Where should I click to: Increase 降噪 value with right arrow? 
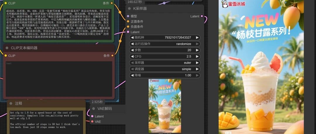[x=197, y=75]
